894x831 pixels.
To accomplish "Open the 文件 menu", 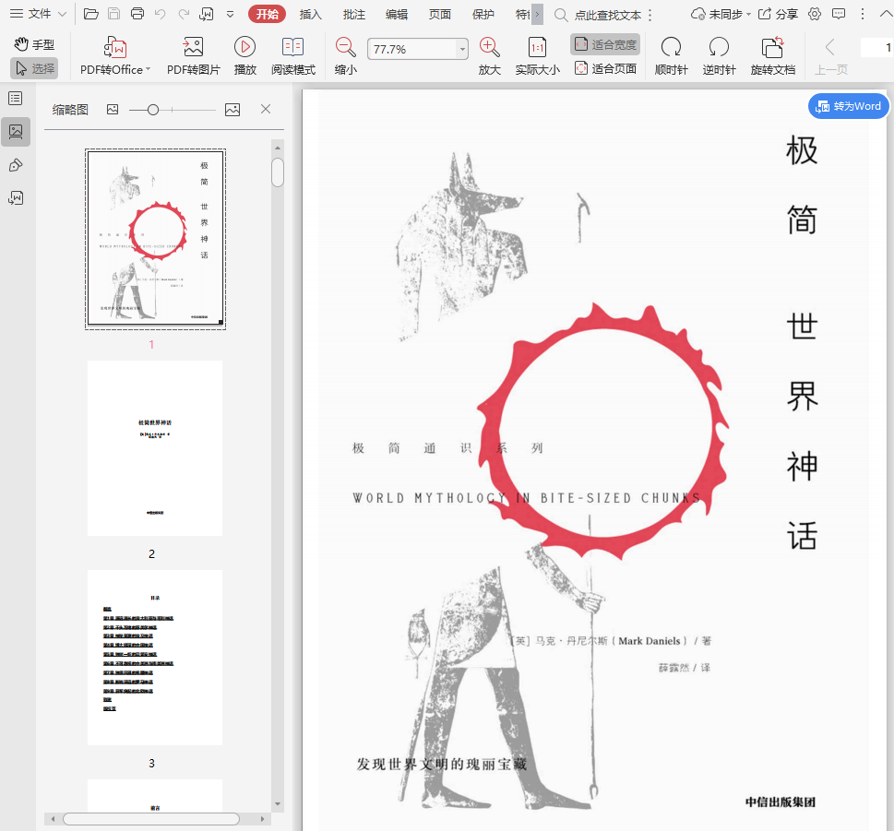I will click(38, 14).
